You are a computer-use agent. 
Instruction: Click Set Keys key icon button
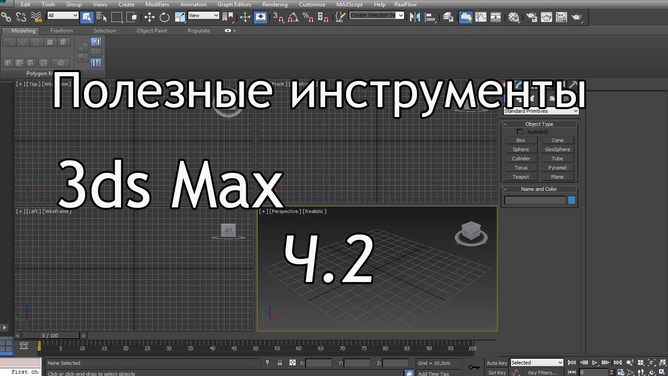(474, 367)
